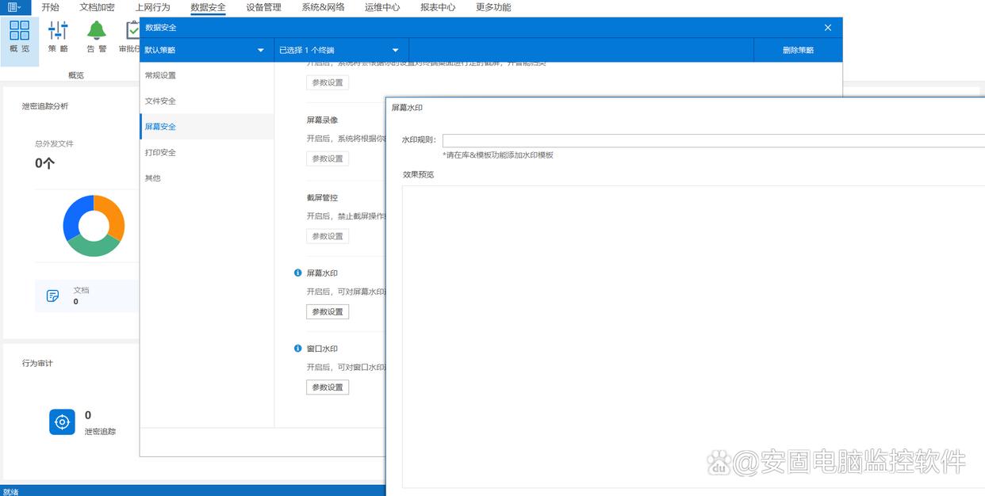Click the app menu icon at top-left

coord(14,7)
